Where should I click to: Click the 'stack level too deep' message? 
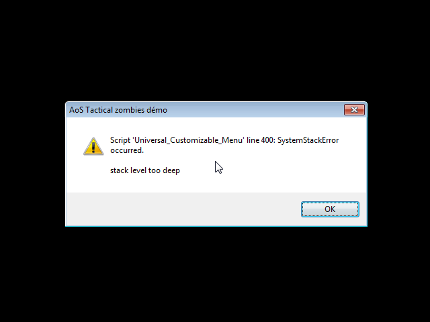pyautogui.click(x=145, y=170)
